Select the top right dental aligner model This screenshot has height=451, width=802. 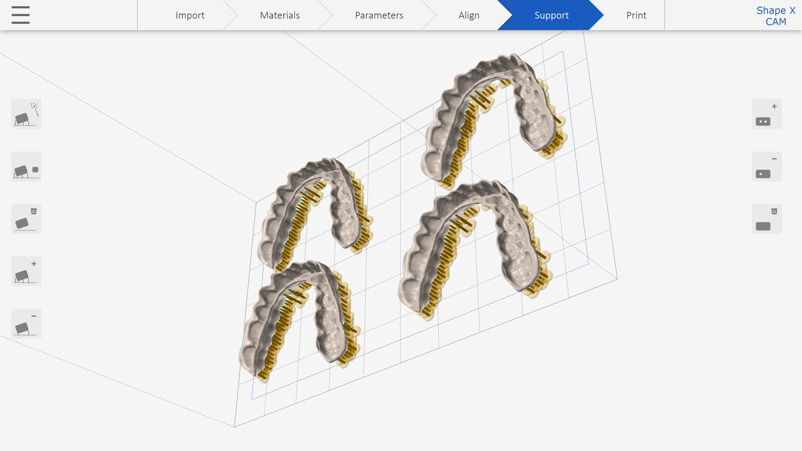[493, 117]
